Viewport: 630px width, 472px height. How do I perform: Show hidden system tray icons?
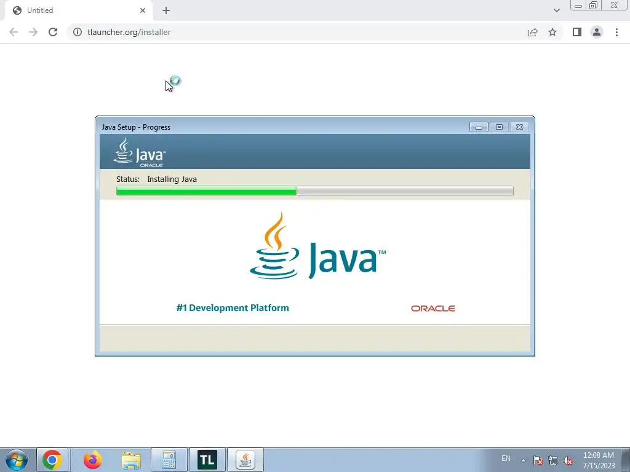point(523,460)
